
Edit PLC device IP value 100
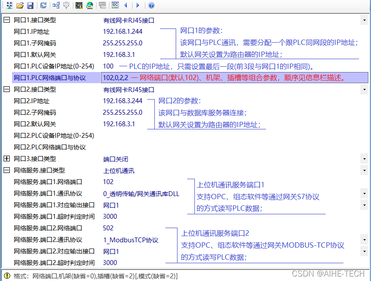tap(108, 66)
